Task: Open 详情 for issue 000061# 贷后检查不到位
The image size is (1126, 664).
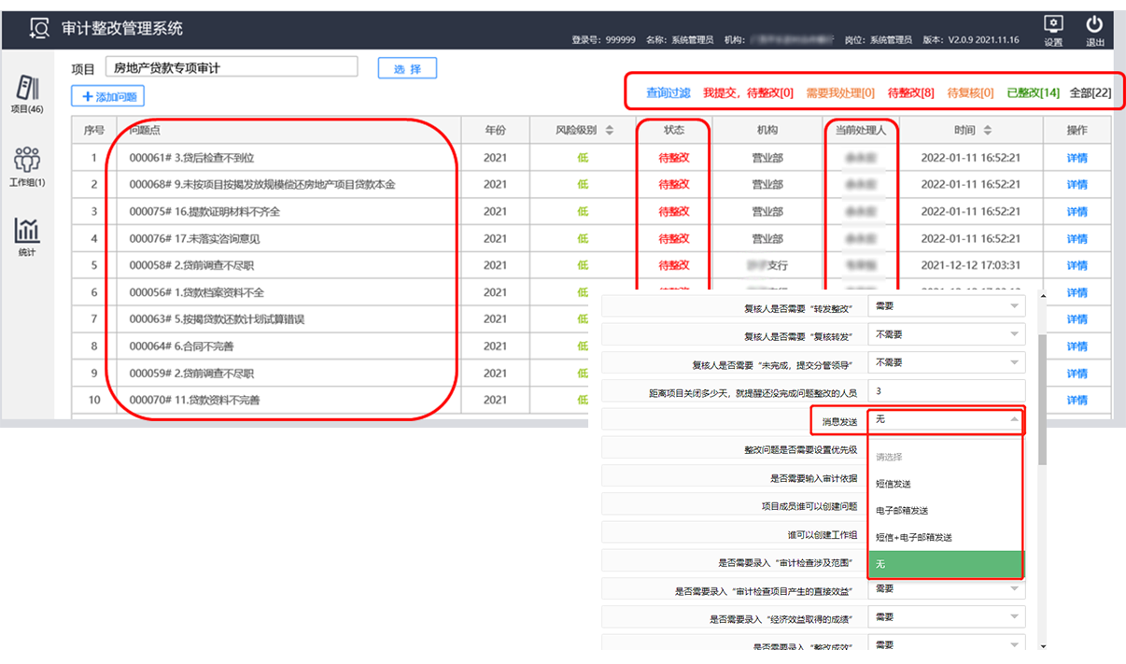Action: coord(1076,157)
